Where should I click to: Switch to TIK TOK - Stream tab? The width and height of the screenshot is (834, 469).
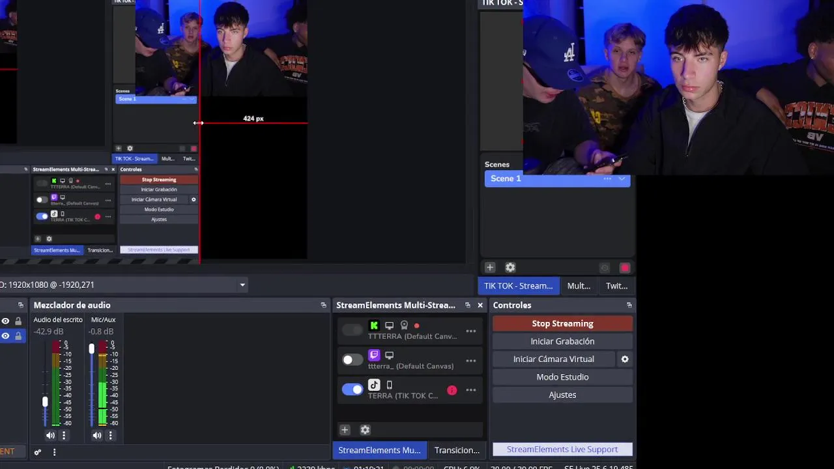click(x=518, y=286)
